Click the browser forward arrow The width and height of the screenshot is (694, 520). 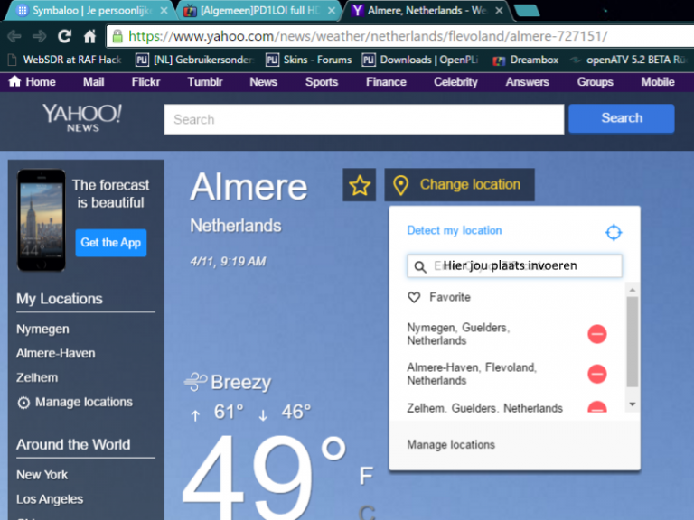pyautogui.click(x=40, y=36)
